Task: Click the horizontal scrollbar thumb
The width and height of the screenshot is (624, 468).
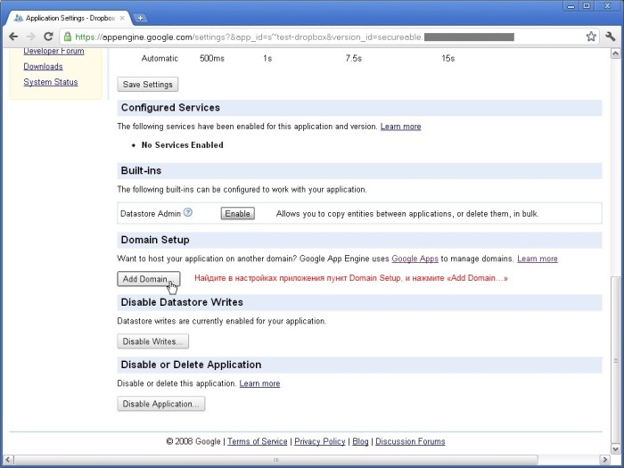Action: [275, 460]
